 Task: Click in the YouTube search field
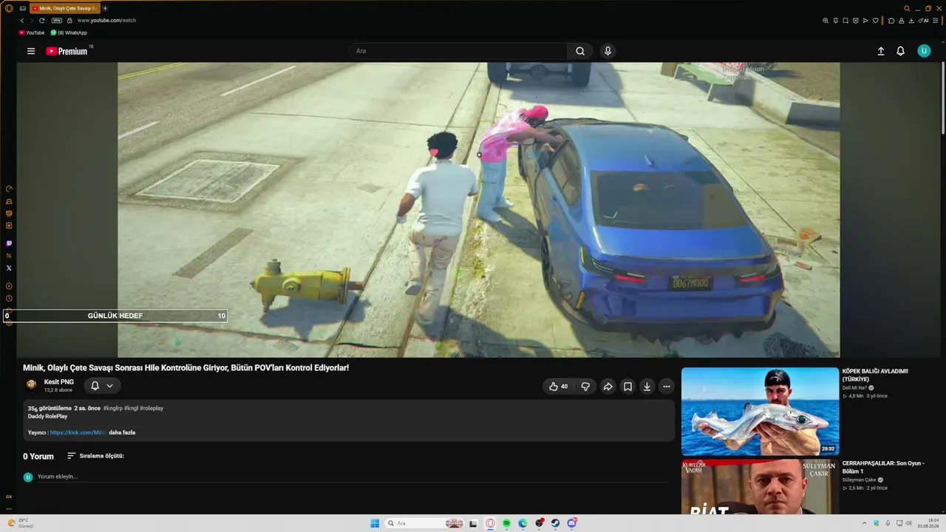(x=458, y=51)
